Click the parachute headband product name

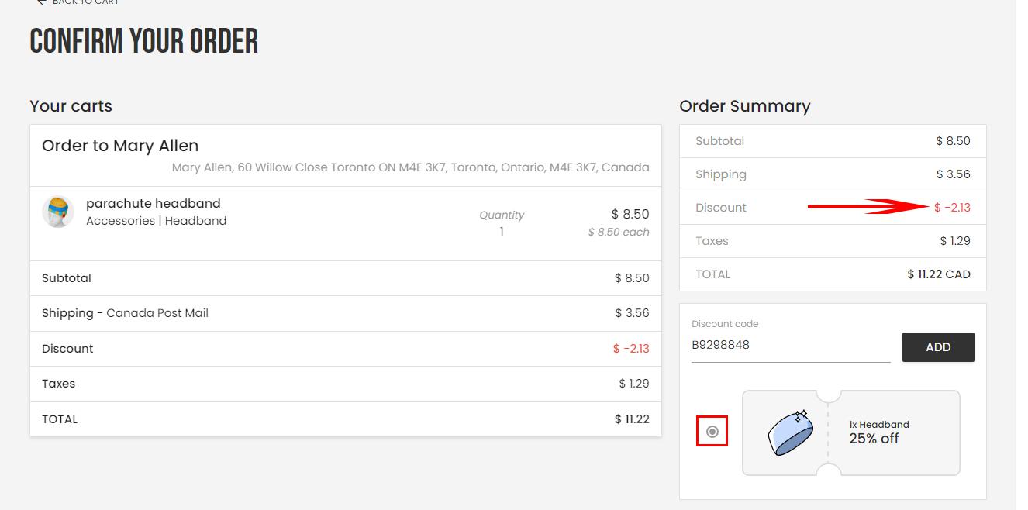pyautogui.click(x=154, y=203)
